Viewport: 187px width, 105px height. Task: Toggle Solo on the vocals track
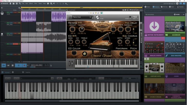tap(8, 12)
